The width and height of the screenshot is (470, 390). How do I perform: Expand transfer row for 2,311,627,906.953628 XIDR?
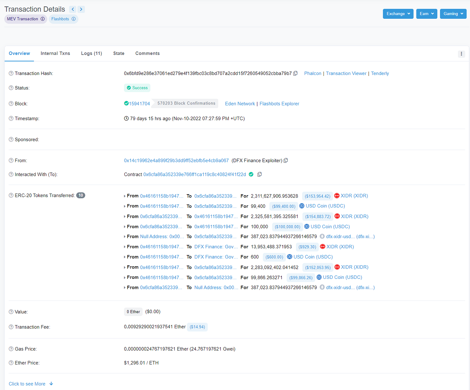point(125,196)
